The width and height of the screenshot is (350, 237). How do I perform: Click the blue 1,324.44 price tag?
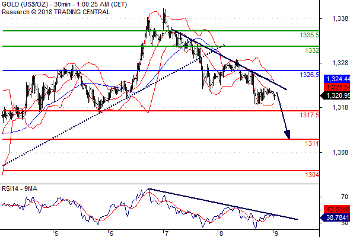point(337,79)
